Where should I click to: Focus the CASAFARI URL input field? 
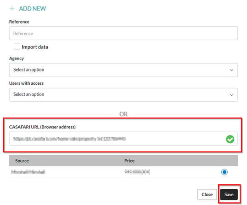coord(123,139)
